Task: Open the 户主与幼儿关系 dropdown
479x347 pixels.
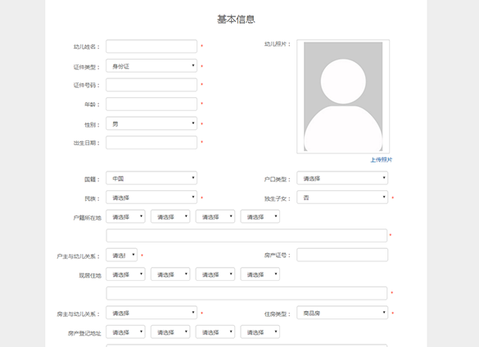Action: point(121,255)
